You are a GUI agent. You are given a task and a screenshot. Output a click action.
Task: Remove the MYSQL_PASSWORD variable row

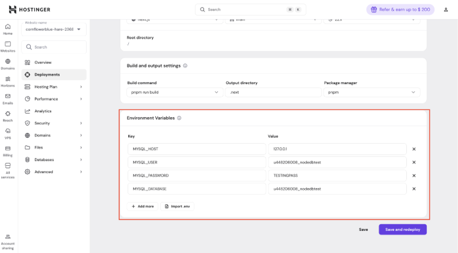click(414, 175)
